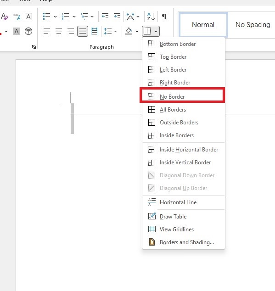Expand the Line Spacing dropdown arrow
Screen dimensions: 275x291
pos(116,31)
